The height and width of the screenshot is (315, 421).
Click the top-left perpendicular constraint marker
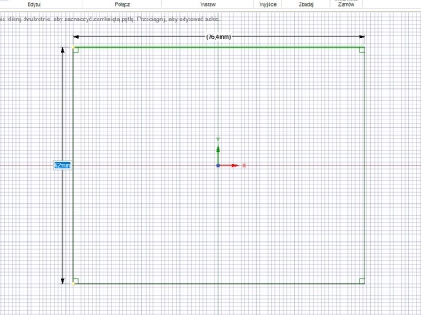77,51
